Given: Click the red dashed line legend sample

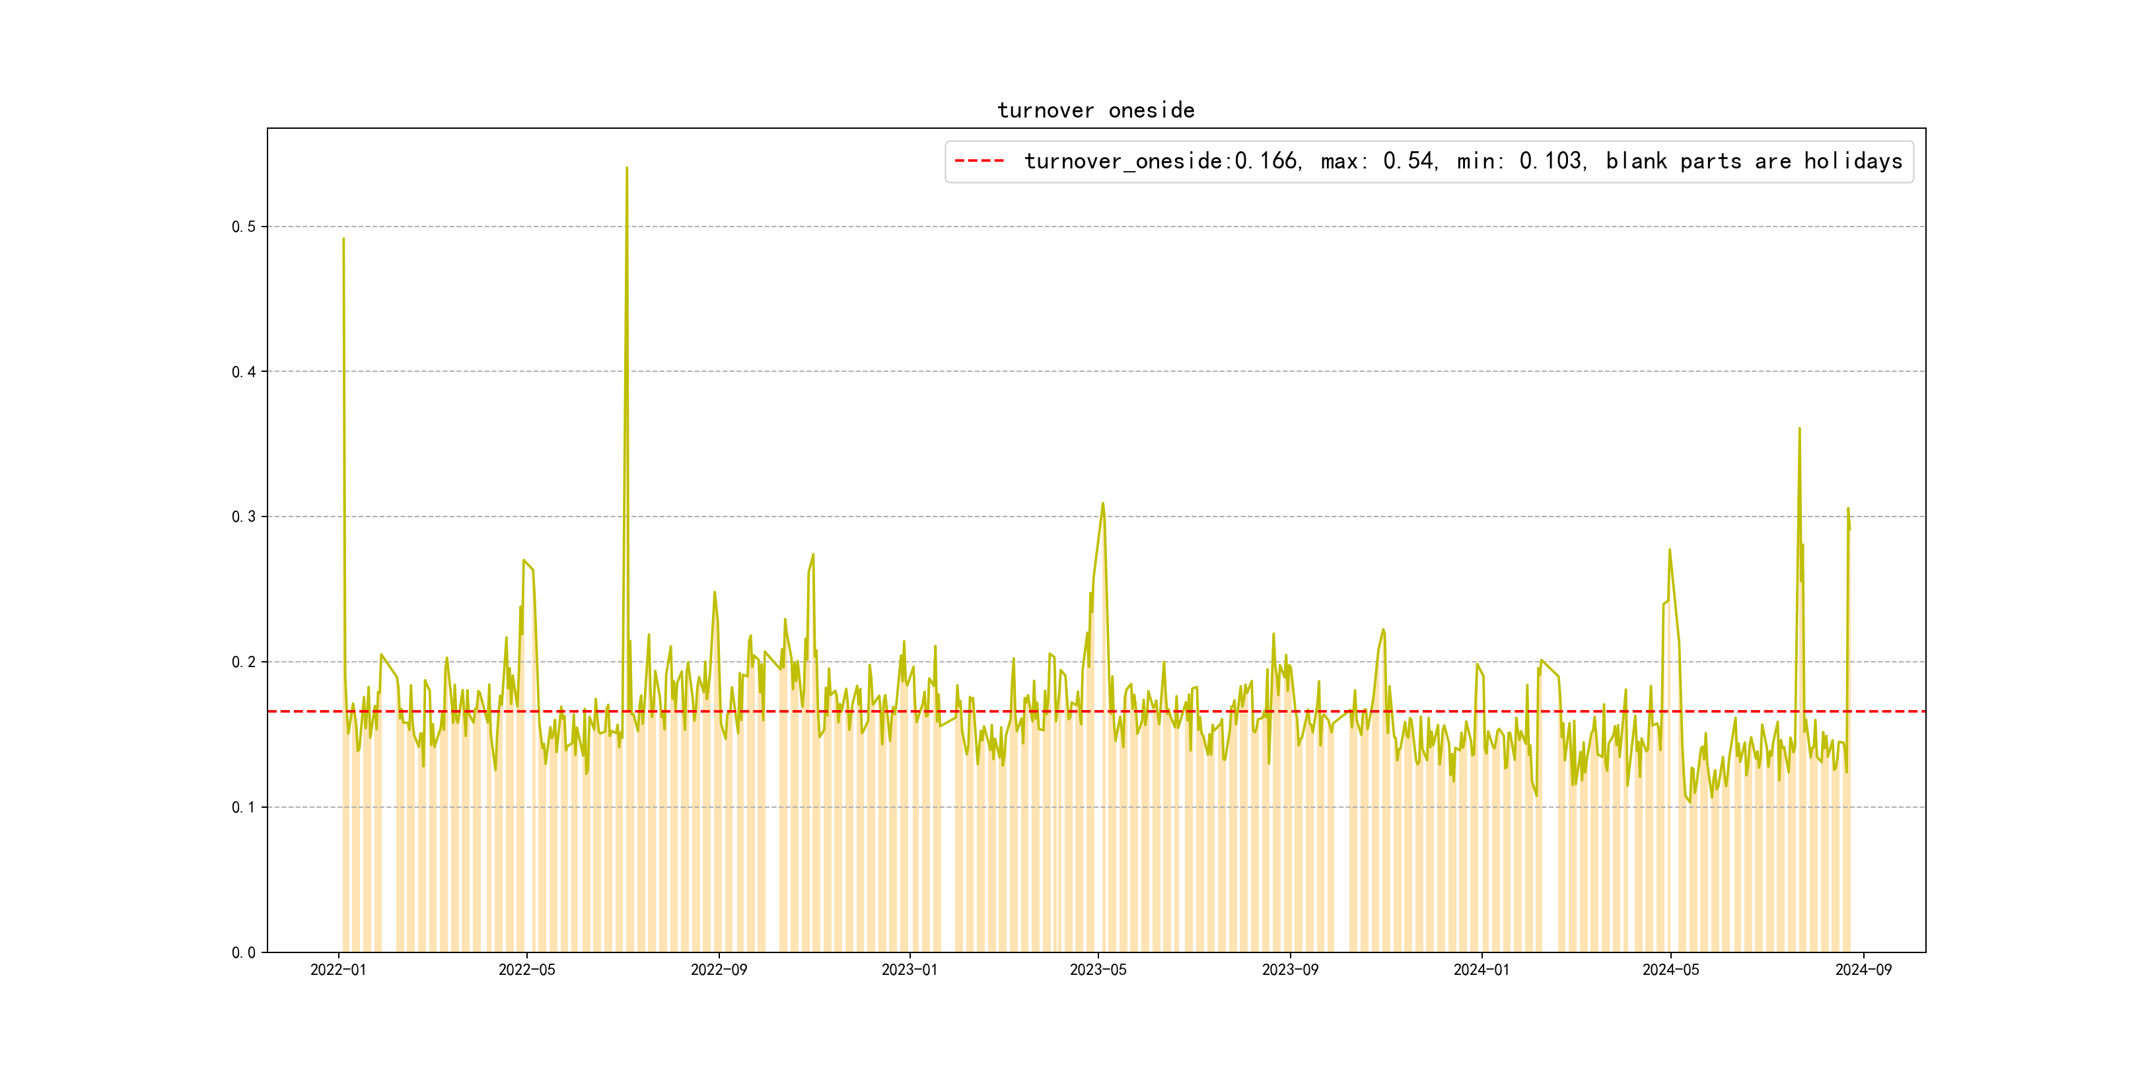Looking at the screenshot, I should tap(980, 161).
